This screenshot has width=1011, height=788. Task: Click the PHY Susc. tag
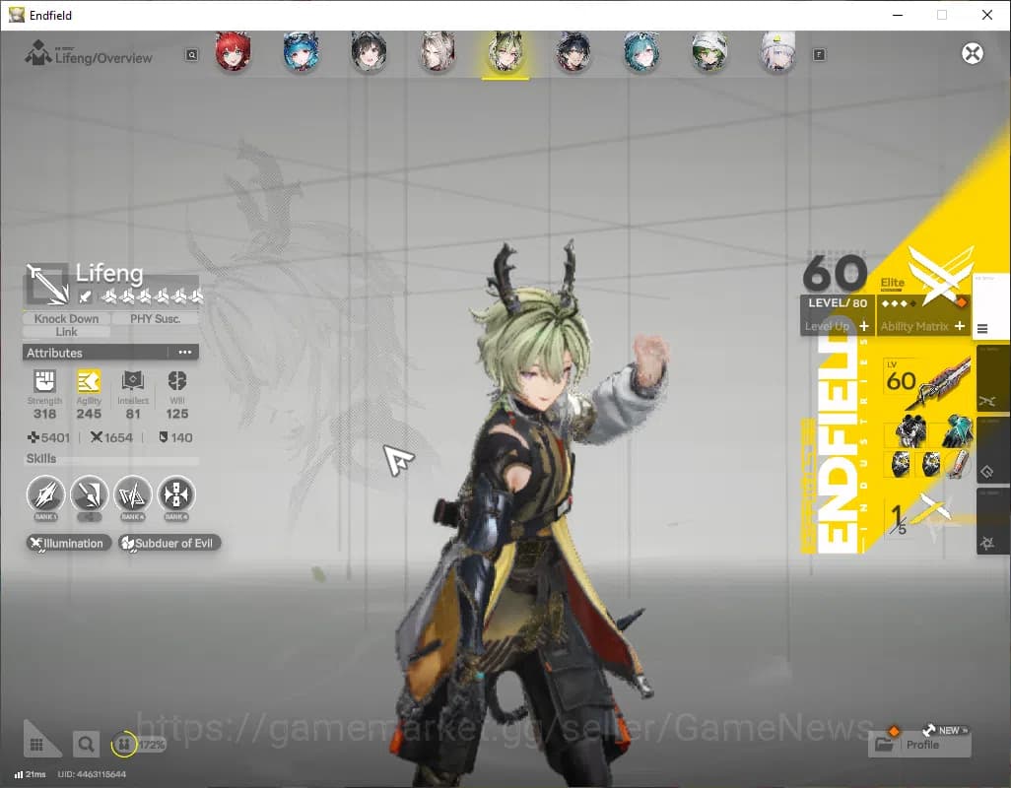pyautogui.click(x=155, y=318)
